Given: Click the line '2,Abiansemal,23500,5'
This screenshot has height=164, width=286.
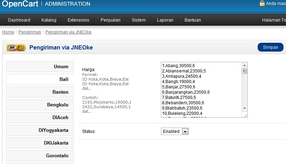Looking at the screenshot, I should 184,71.
